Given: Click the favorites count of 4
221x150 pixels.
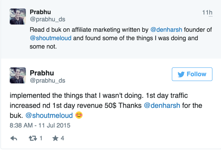Looking at the screenshot, I should (62, 138).
